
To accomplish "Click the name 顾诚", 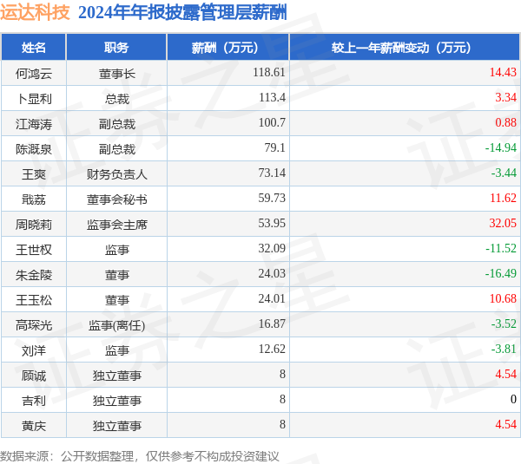I will coord(34,376).
